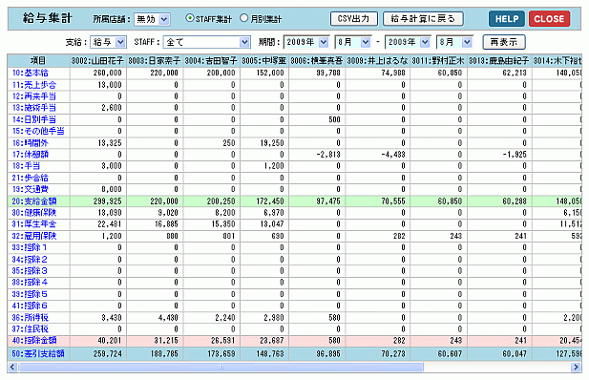Image resolution: width=589 pixels, height=380 pixels.
Task: Open the 支給 type dropdown
Action: (108, 42)
